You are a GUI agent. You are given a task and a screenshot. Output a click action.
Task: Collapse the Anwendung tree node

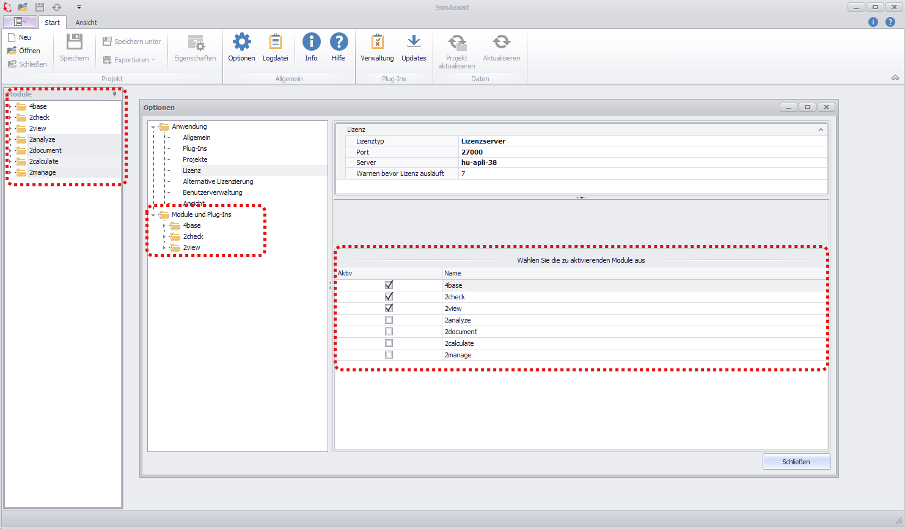point(153,126)
